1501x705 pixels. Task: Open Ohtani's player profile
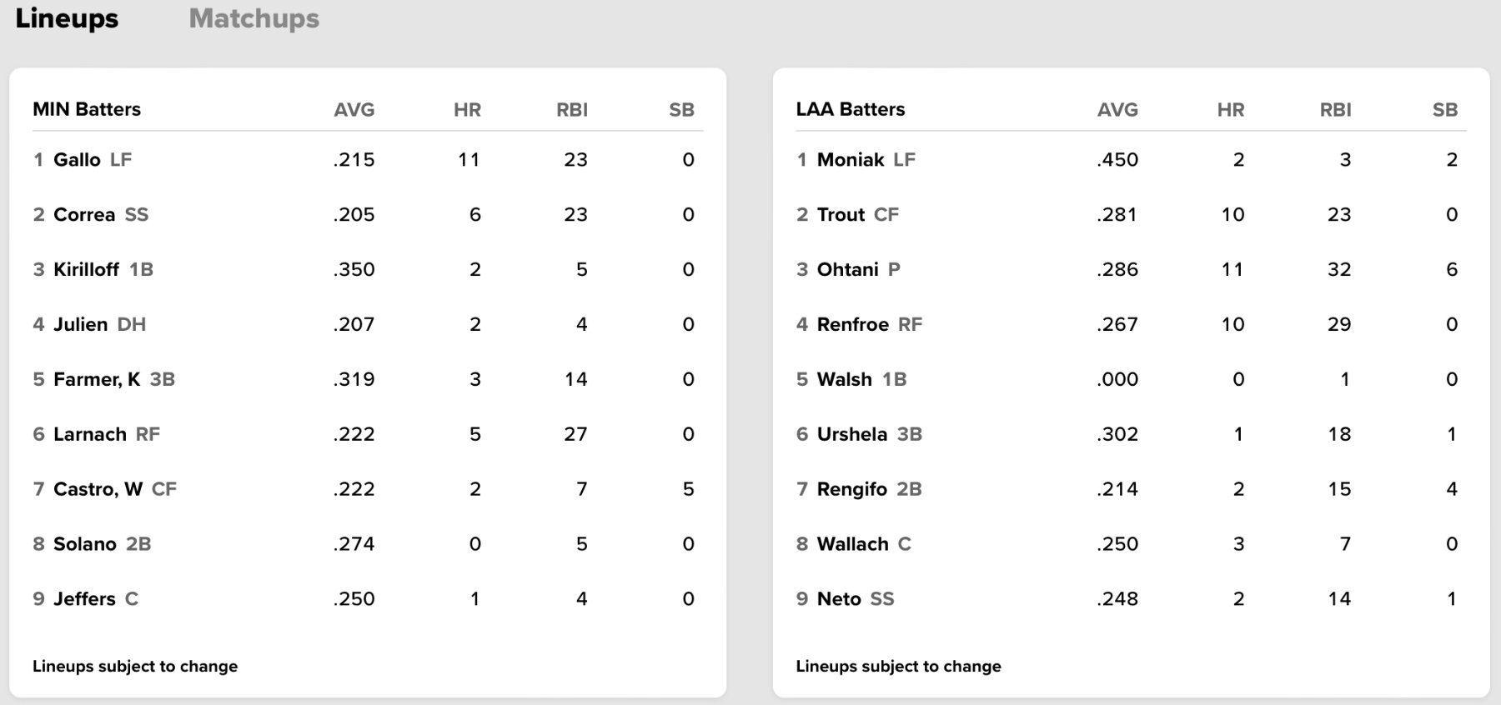pos(847,269)
